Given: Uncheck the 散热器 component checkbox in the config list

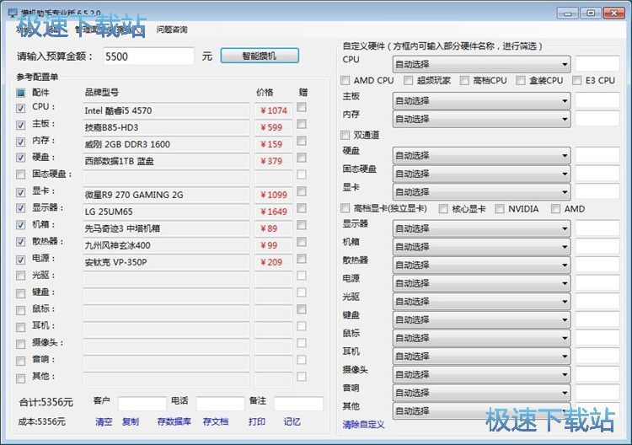Looking at the screenshot, I should [20, 242].
